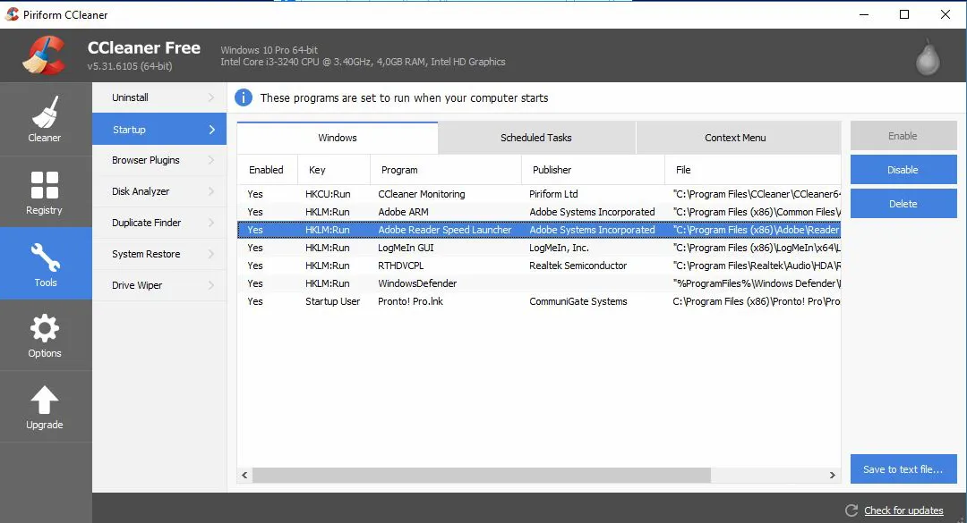Open the Registry section icon
Image resolution: width=967 pixels, height=523 pixels.
[x=45, y=185]
